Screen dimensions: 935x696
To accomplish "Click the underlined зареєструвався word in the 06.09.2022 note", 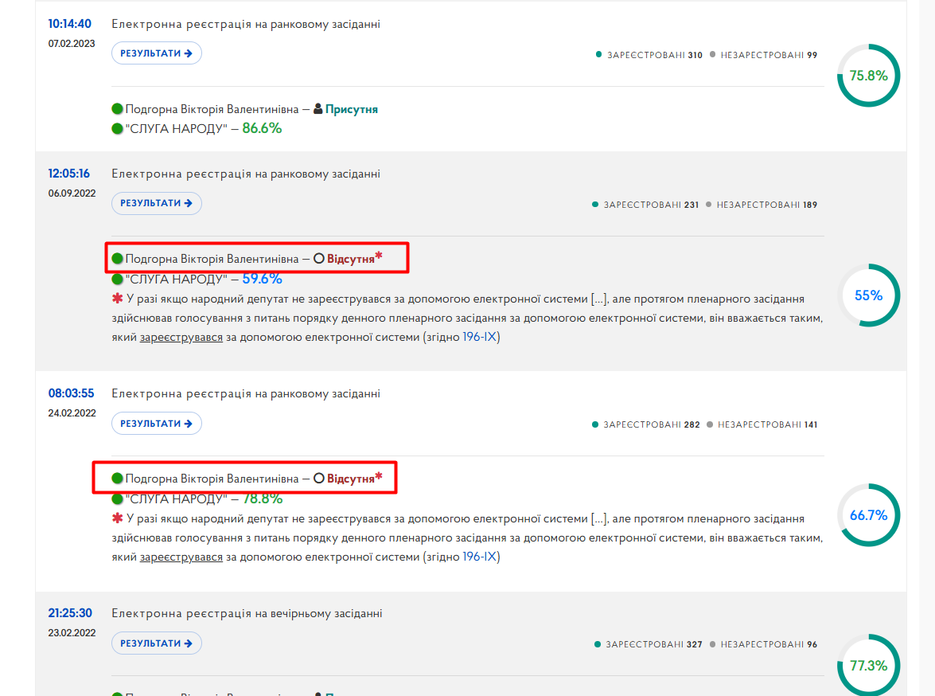I will [181, 338].
